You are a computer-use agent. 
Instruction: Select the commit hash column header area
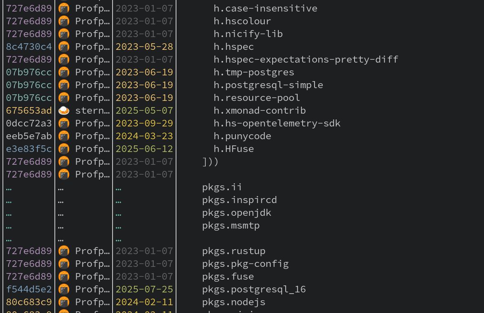[29, 2]
